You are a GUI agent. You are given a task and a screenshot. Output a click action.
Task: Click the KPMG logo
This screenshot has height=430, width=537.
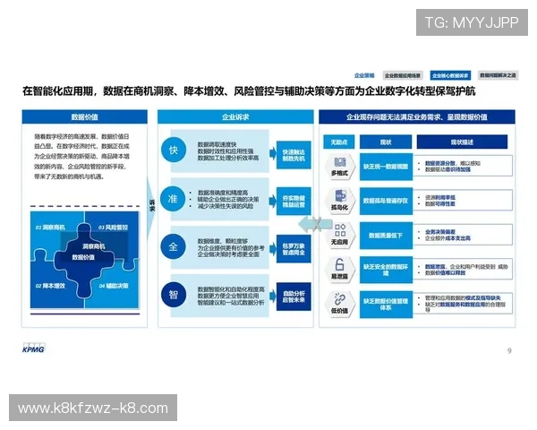pyautogui.click(x=34, y=348)
